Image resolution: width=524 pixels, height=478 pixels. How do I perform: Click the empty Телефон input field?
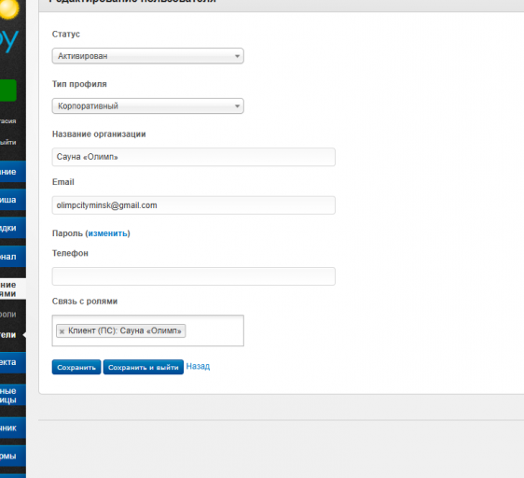(194, 276)
